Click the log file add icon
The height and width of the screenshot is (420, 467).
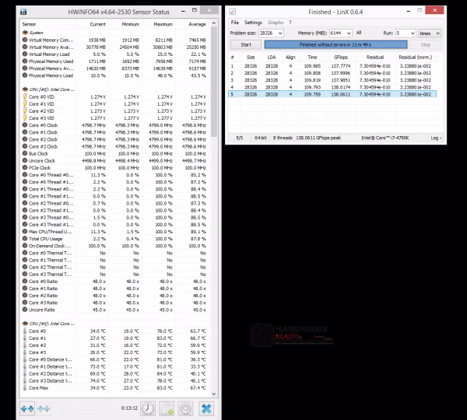167,408
